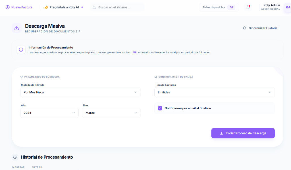
Task: Select the filter icon by Parámetros de Búsqueda
Action: point(21,77)
